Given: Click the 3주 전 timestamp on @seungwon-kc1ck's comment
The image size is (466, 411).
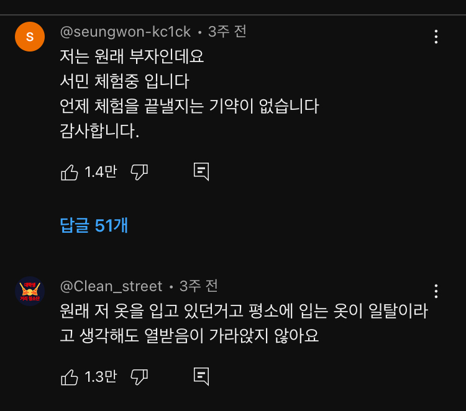Looking at the screenshot, I should (227, 32).
